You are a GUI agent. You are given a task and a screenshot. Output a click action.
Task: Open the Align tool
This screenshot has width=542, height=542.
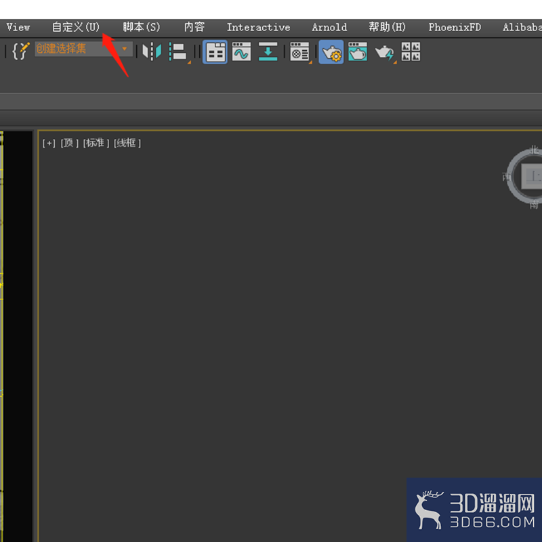(x=179, y=52)
